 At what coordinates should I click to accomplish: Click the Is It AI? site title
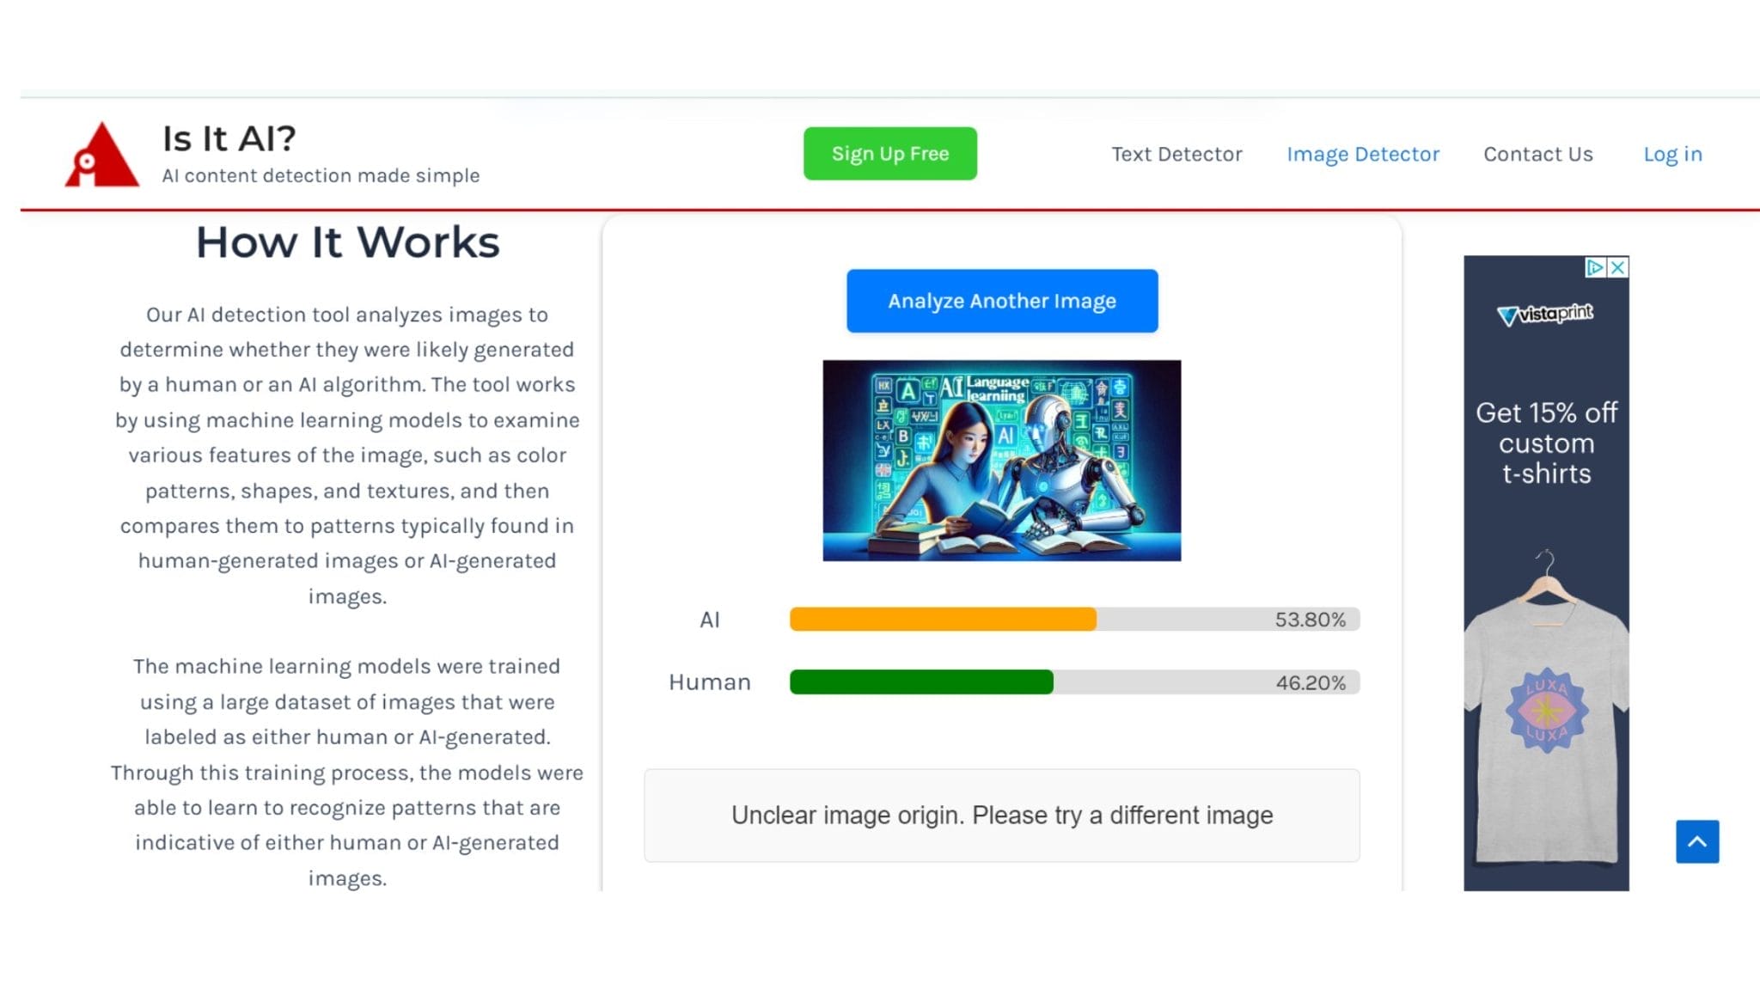click(229, 138)
